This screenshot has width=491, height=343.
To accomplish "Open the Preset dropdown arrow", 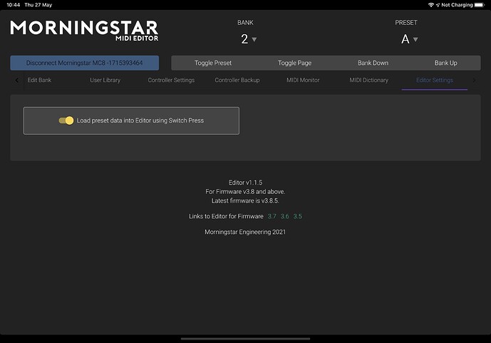I will tap(415, 39).
